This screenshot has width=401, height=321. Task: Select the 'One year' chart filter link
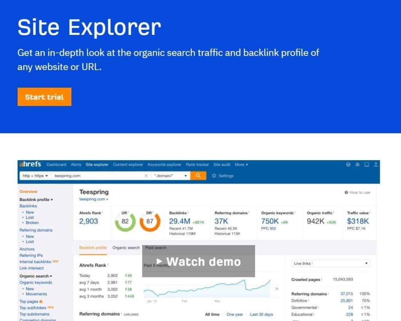(235, 314)
